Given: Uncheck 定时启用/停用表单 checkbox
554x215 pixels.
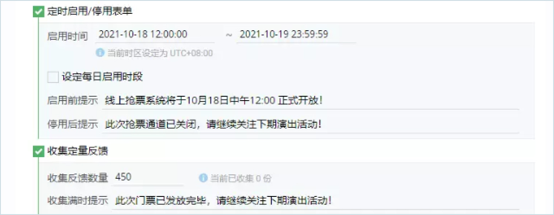Looking at the screenshot, I should point(39,11).
